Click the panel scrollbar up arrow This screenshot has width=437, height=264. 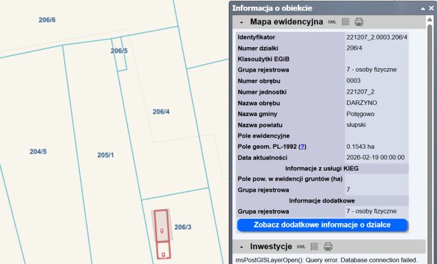pos(429,20)
